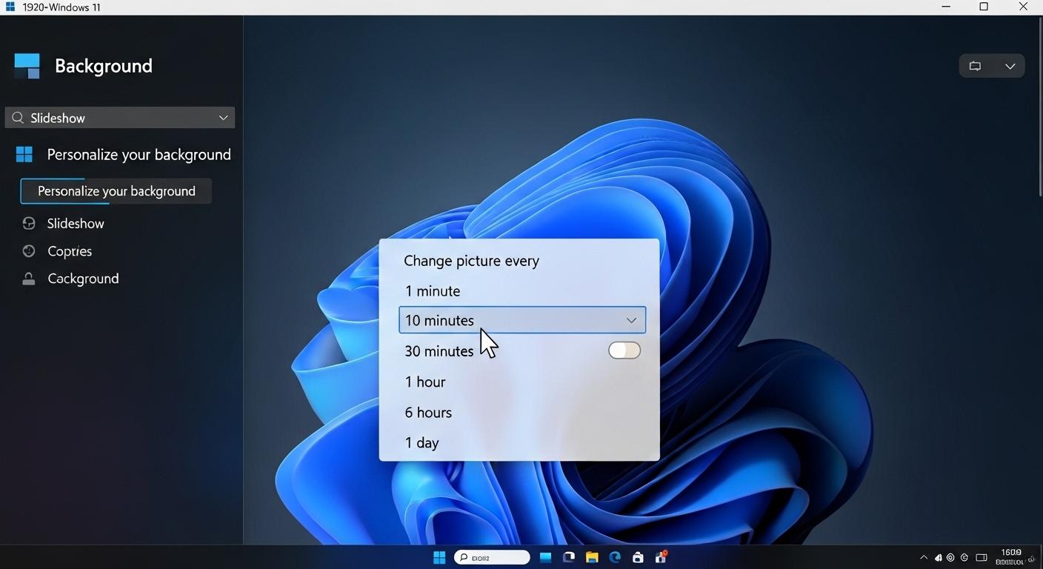
Task: Select the Slideshow icon in the sidebar
Action: (28, 223)
